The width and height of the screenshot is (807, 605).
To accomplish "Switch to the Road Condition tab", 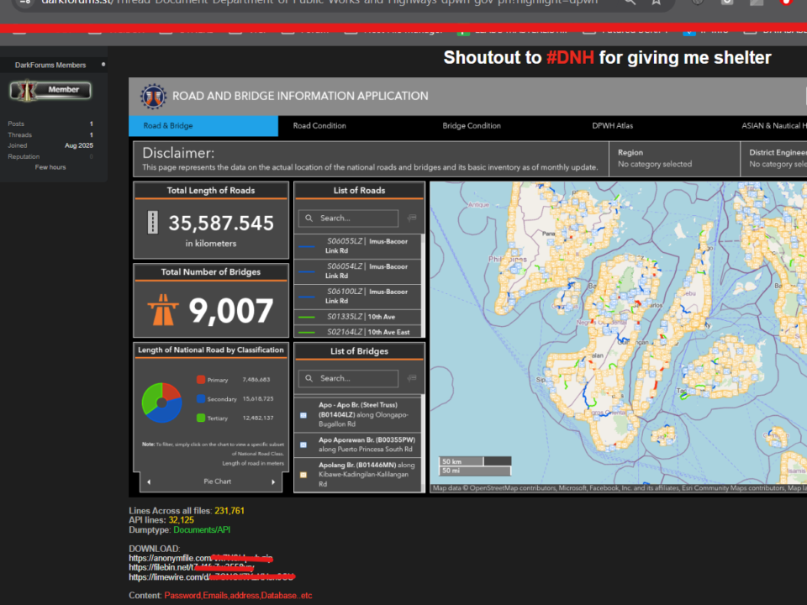I will coord(319,126).
